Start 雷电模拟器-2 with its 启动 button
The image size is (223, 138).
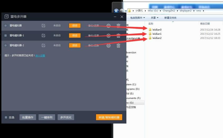tap(75, 45)
